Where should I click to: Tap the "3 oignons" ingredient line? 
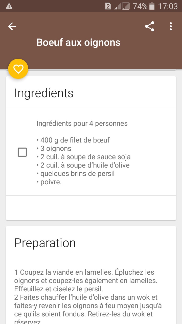pos(56,148)
